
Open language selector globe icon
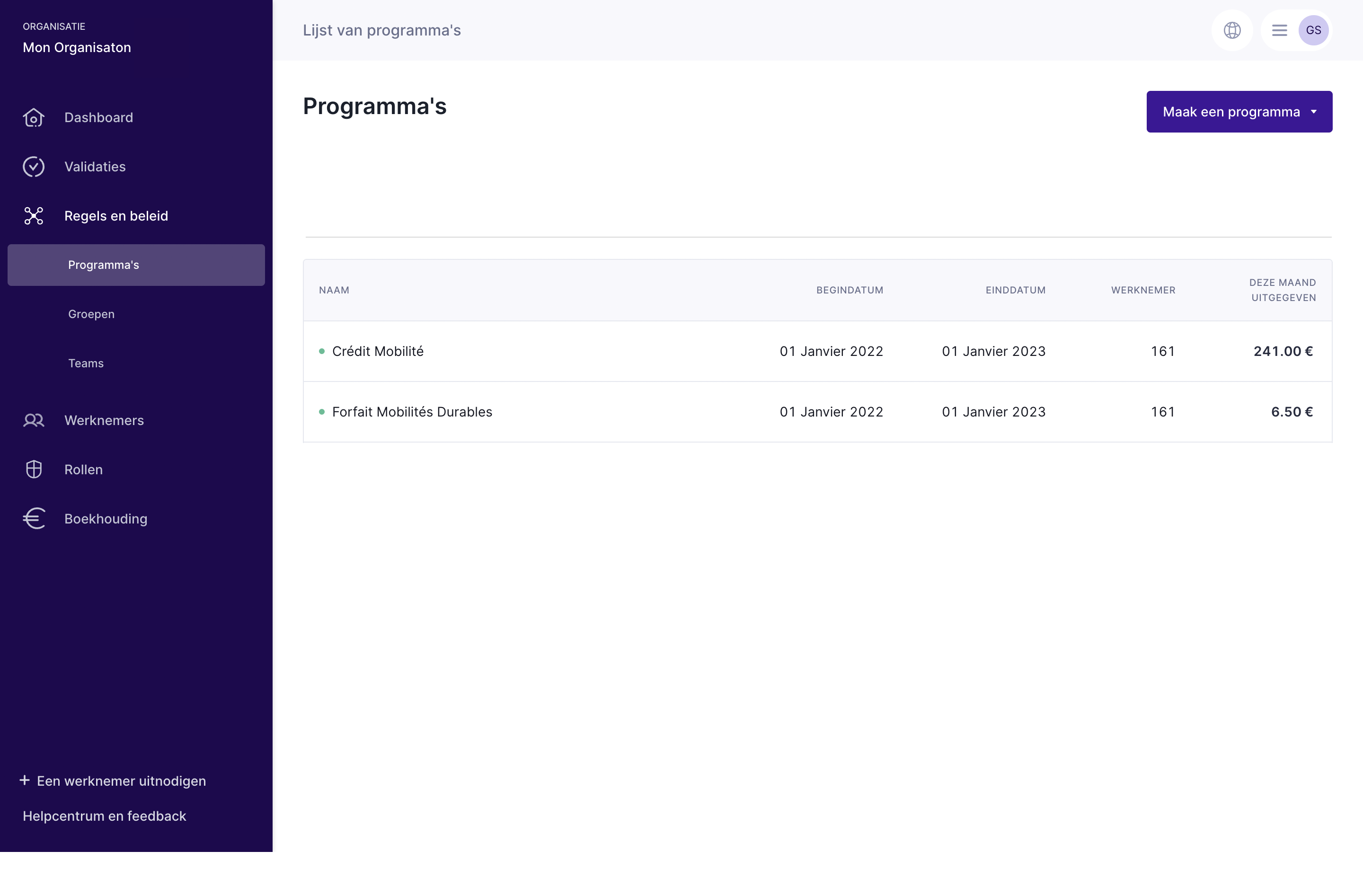coord(1232,31)
